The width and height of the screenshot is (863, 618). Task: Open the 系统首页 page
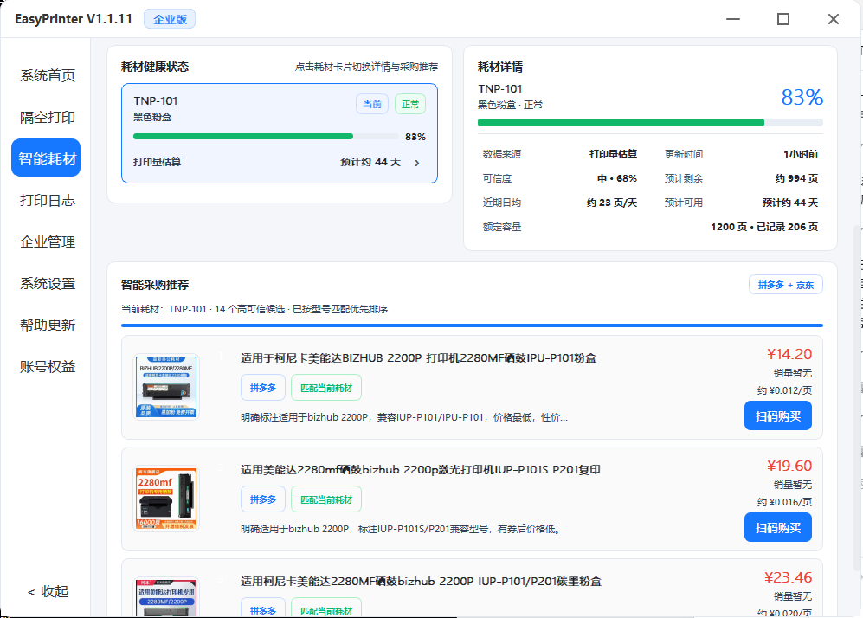click(x=48, y=75)
